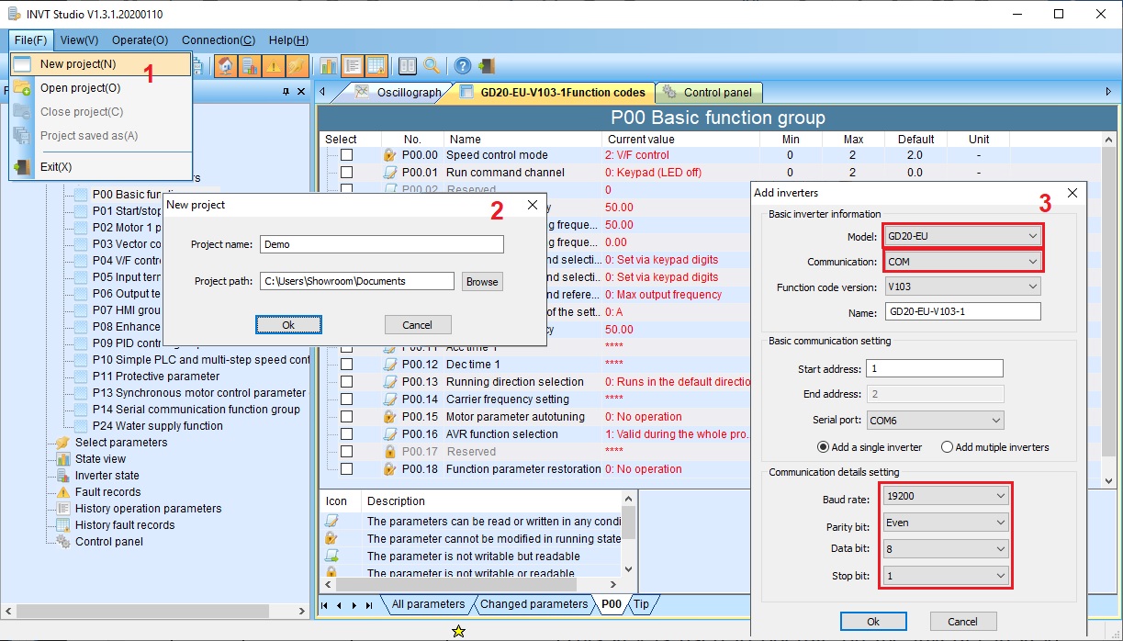Check the Select box for P00.15
Viewport: 1123px width, 641px height.
pyautogui.click(x=346, y=417)
